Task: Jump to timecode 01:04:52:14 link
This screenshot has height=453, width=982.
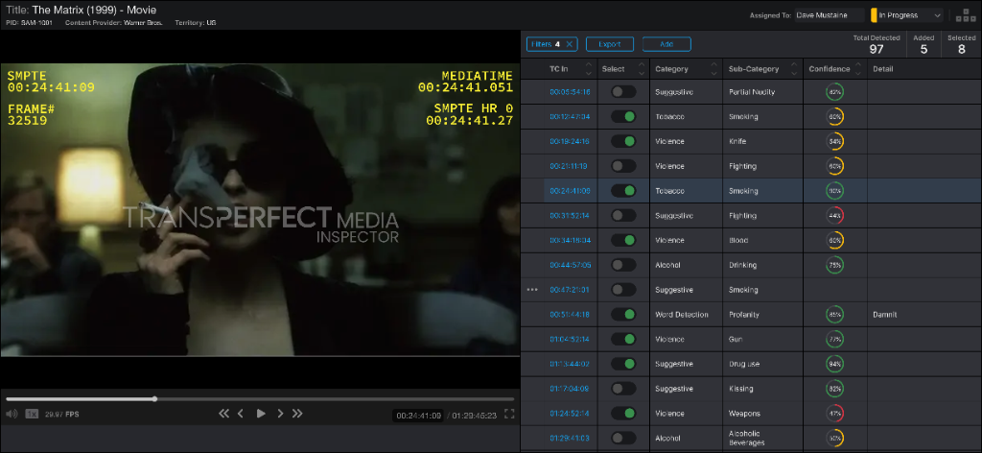Action: coord(570,339)
